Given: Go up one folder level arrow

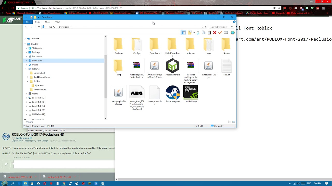Looking at the screenshot, I should (39, 27).
